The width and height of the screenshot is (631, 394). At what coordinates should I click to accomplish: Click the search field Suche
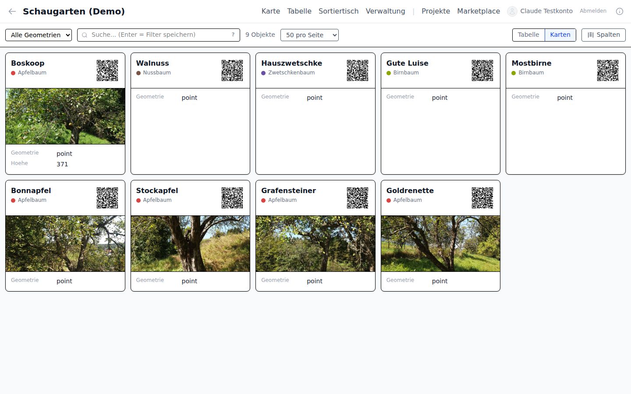159,35
